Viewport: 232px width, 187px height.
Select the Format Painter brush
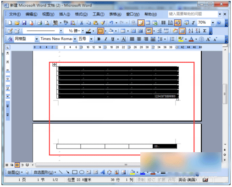103,23
